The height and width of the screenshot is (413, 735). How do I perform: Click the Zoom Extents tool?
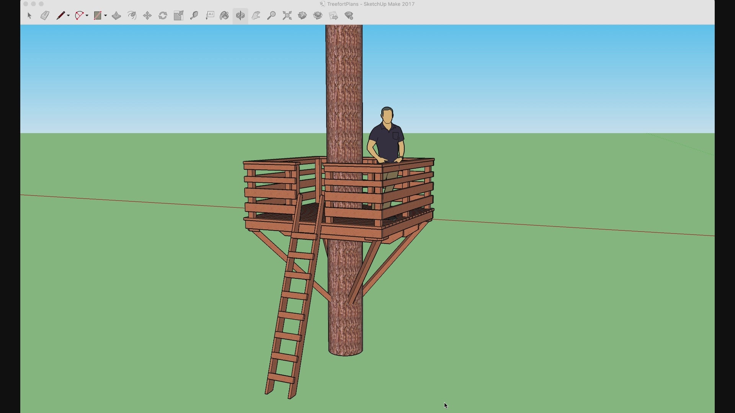287,16
